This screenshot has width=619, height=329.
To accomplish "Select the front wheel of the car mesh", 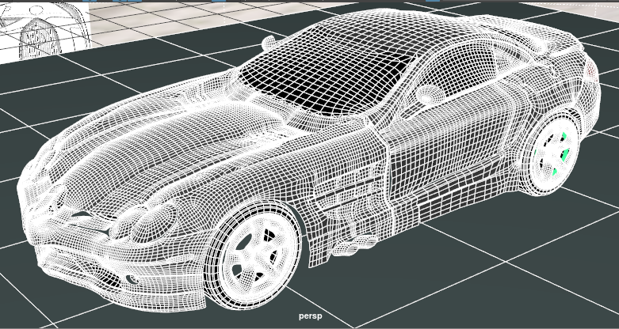I will [254, 255].
